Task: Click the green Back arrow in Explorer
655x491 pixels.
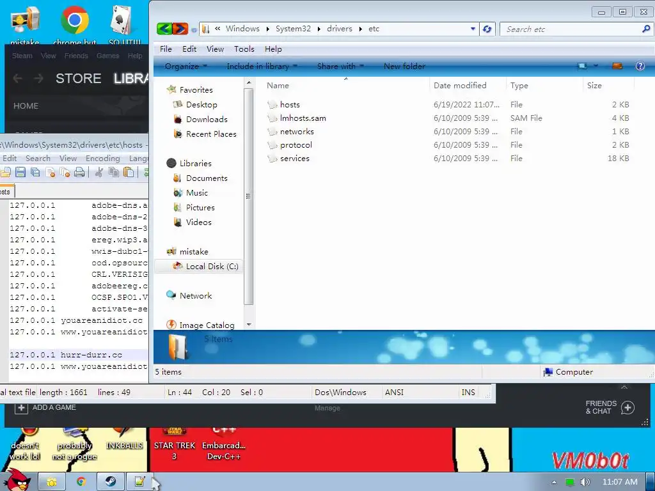Action: click(164, 29)
